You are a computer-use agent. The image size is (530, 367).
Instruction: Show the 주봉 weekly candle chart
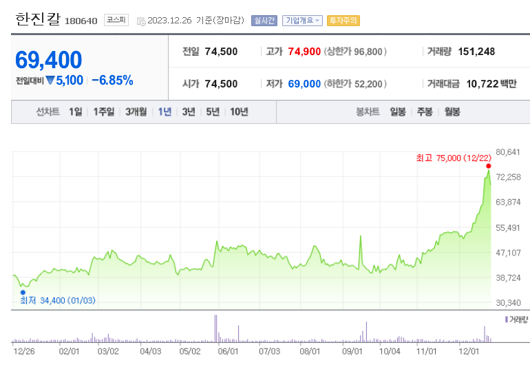click(x=425, y=112)
